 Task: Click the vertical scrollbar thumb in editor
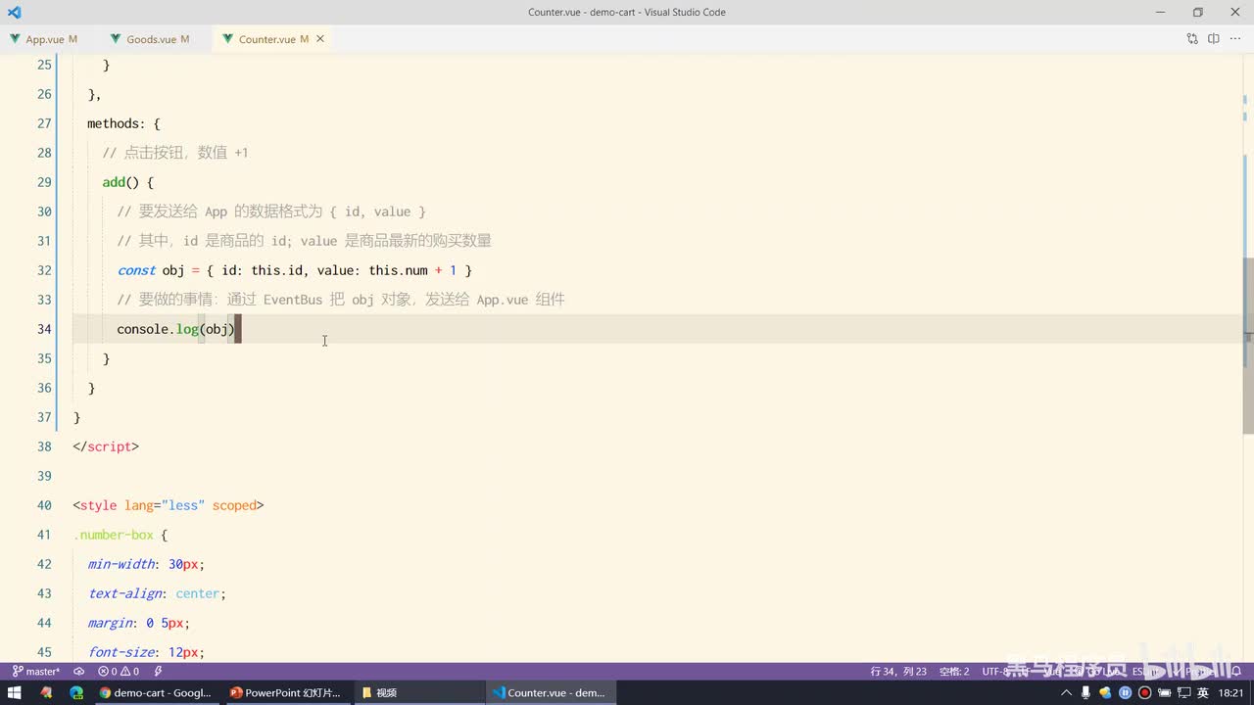pos(1247,346)
